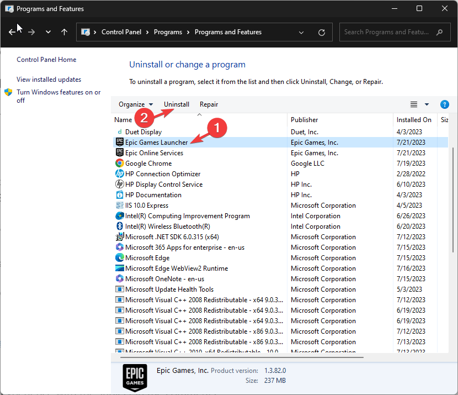458x395 pixels.
Task: Click the Control Panel breadcrumb
Action: pyautogui.click(x=121, y=32)
